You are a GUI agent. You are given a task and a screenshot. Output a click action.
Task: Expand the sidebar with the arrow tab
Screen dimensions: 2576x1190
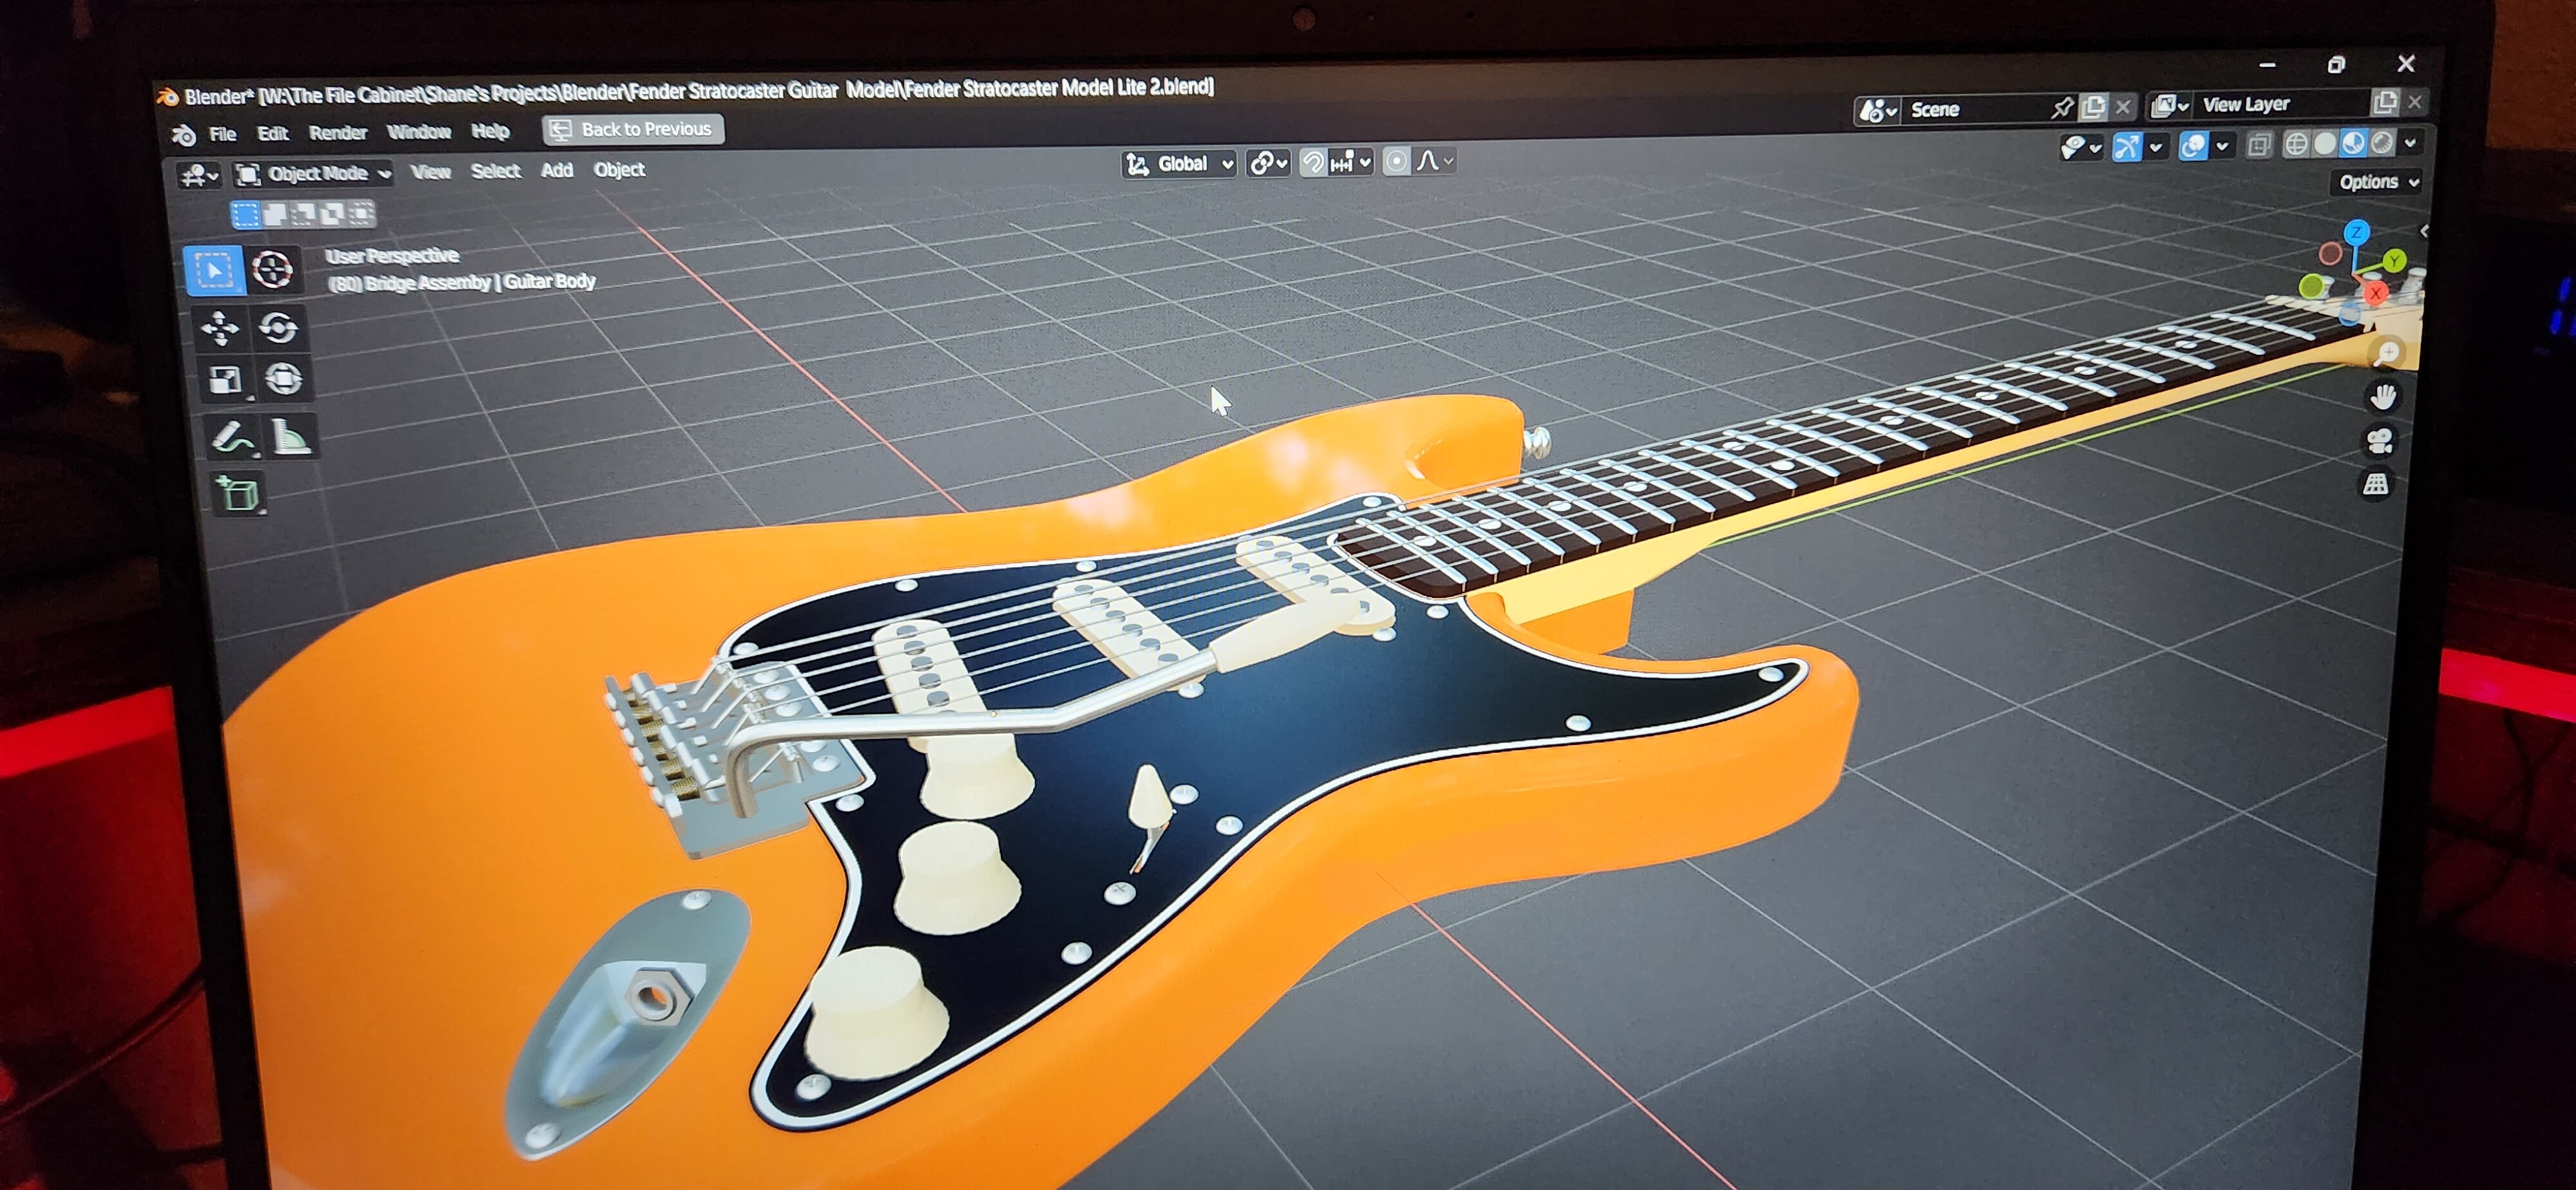pos(2423,231)
